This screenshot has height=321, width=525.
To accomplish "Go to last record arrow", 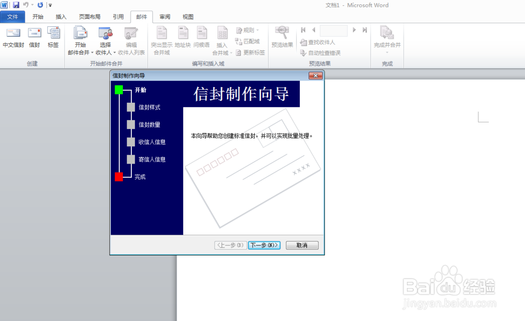I will click(365, 30).
